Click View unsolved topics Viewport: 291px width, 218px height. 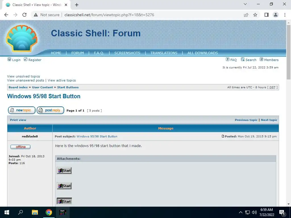click(x=24, y=76)
